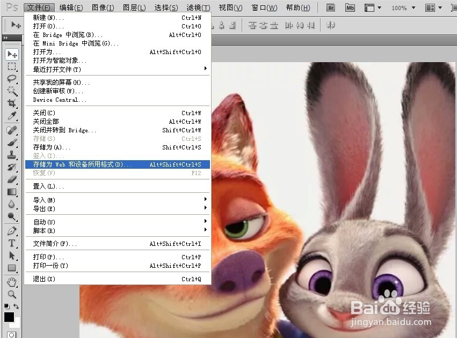Click the black foreground color swatch
This screenshot has height=338, width=457.
tap(9, 317)
